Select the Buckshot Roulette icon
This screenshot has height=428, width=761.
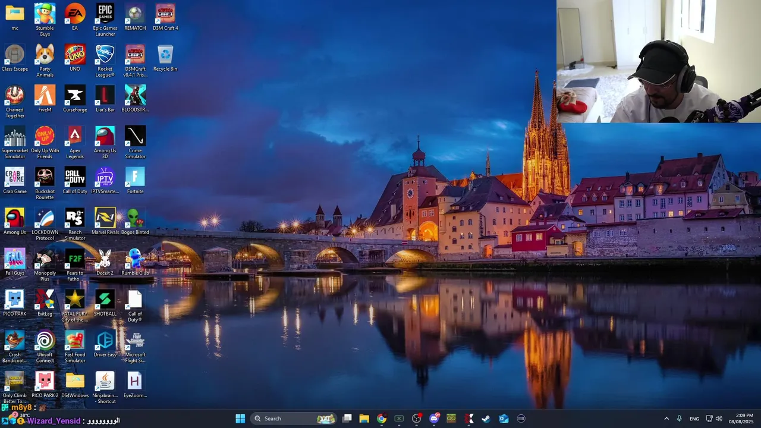45,183
